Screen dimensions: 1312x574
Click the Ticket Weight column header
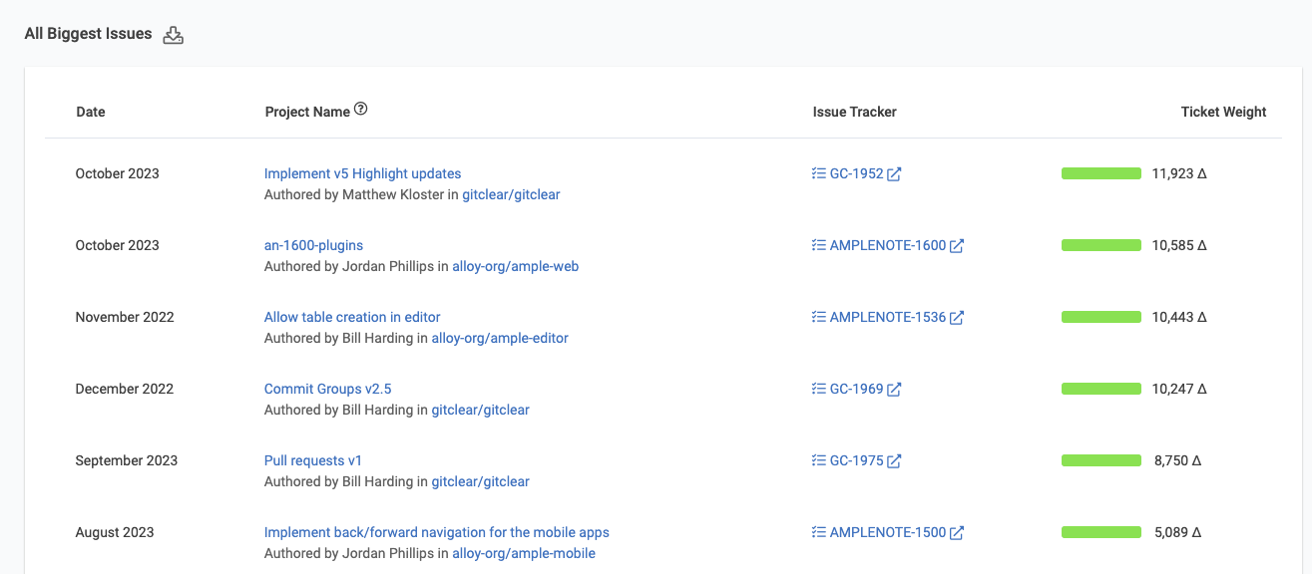1223,112
